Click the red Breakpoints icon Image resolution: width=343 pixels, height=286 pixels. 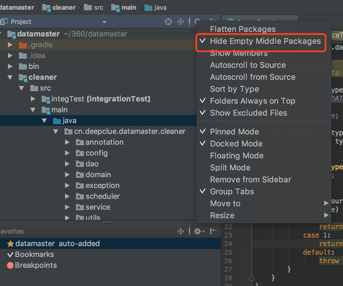[10, 265]
